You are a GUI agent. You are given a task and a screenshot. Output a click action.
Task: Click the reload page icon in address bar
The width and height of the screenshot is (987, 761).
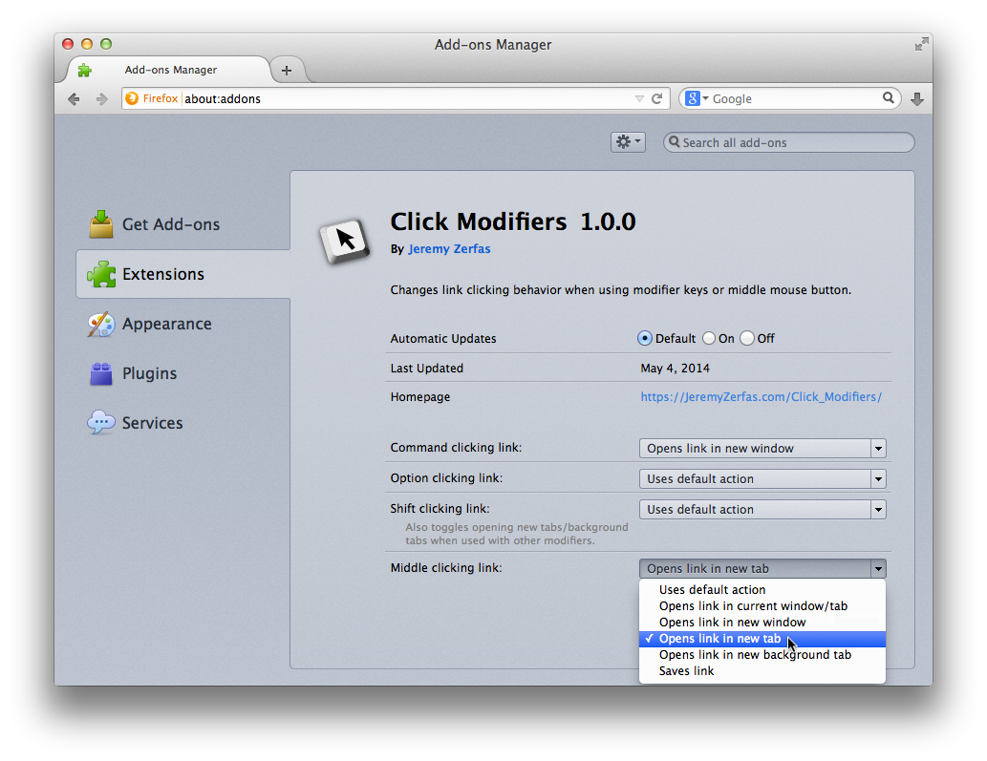(657, 98)
